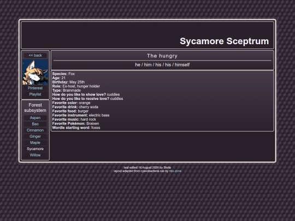Navigate to Ginger's page
Image resolution: width=295 pixels, height=221 pixels.
[35, 136]
